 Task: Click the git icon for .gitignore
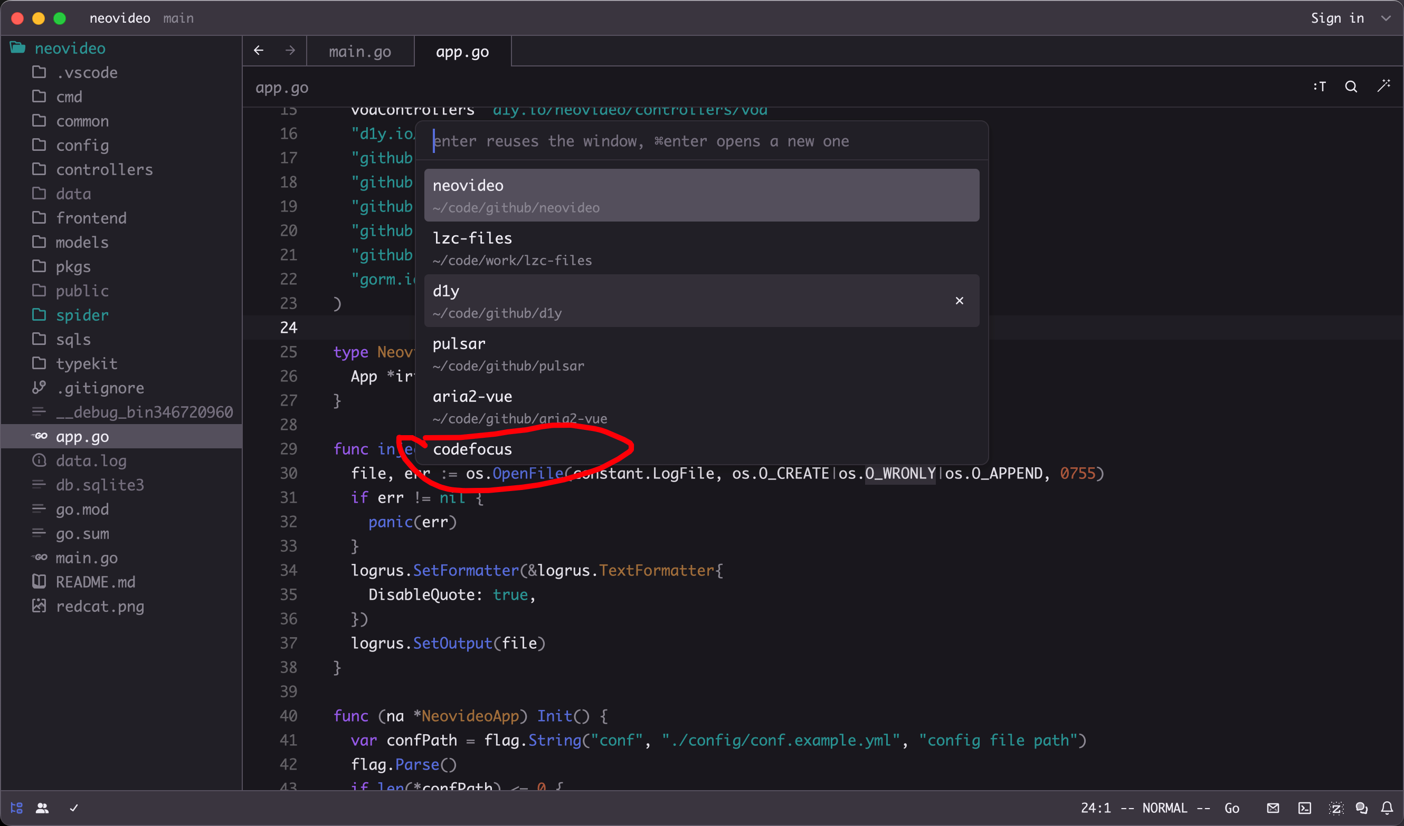39,387
